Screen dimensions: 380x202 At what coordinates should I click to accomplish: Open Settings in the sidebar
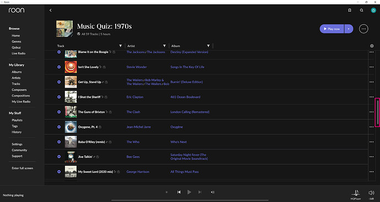click(x=17, y=144)
